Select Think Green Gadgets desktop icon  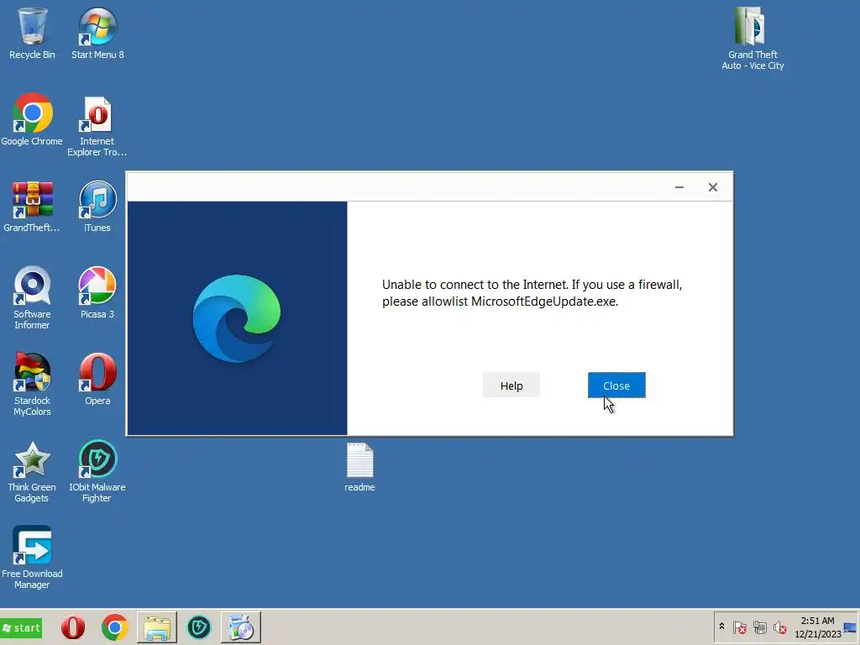click(x=32, y=472)
